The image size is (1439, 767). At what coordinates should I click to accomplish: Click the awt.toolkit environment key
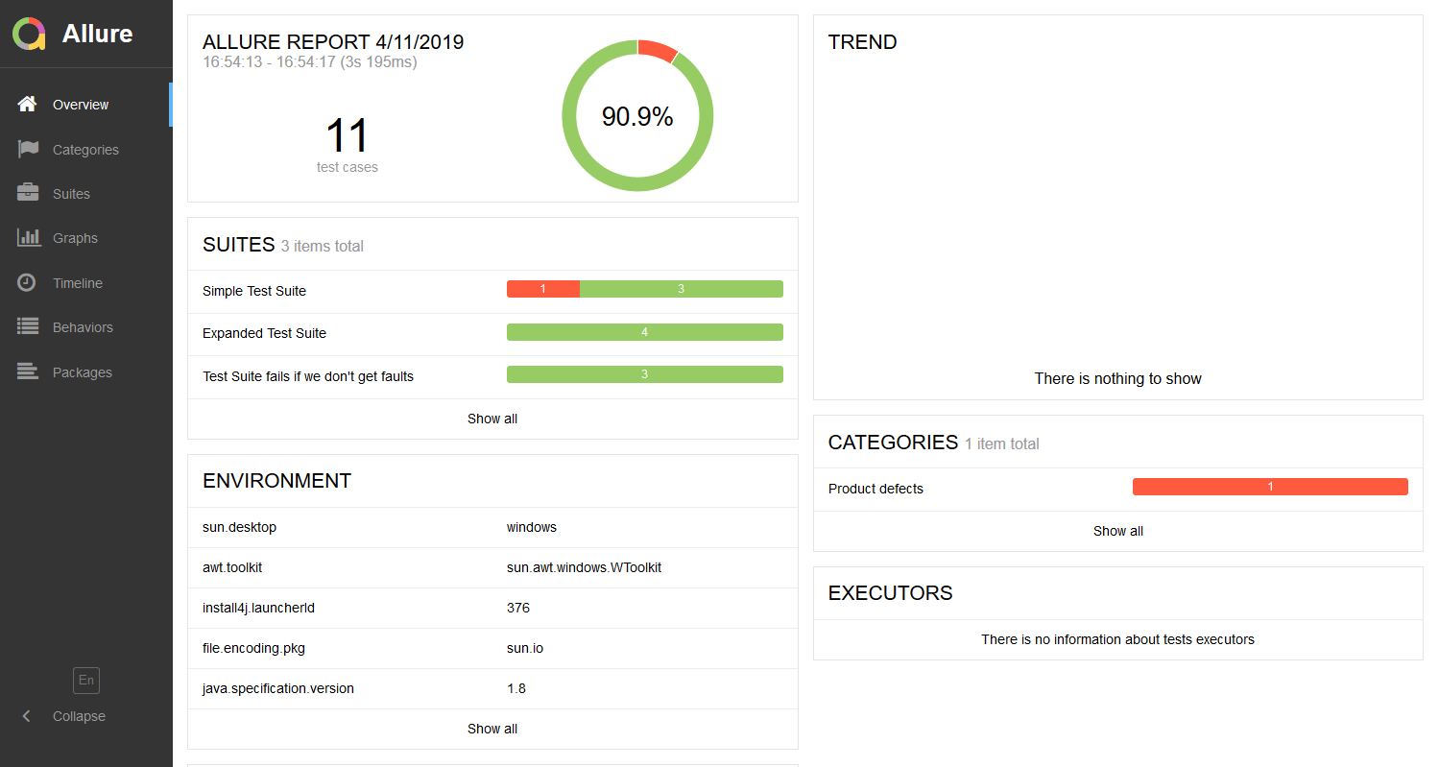[232, 567]
